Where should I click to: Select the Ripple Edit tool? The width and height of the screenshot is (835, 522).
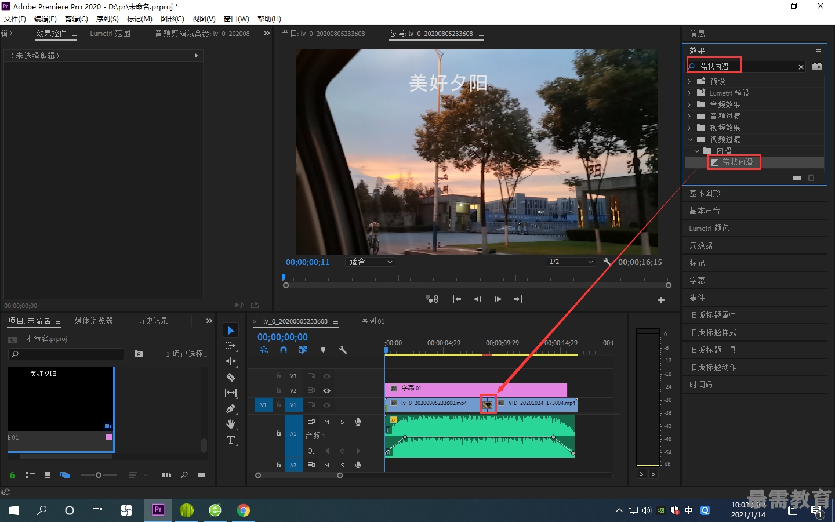pyautogui.click(x=231, y=361)
